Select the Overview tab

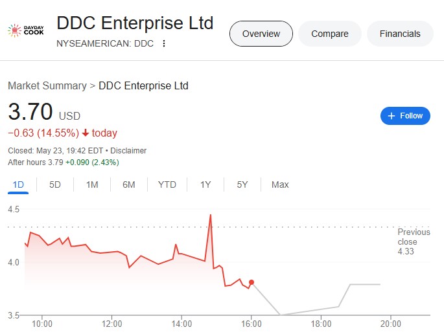(x=261, y=34)
